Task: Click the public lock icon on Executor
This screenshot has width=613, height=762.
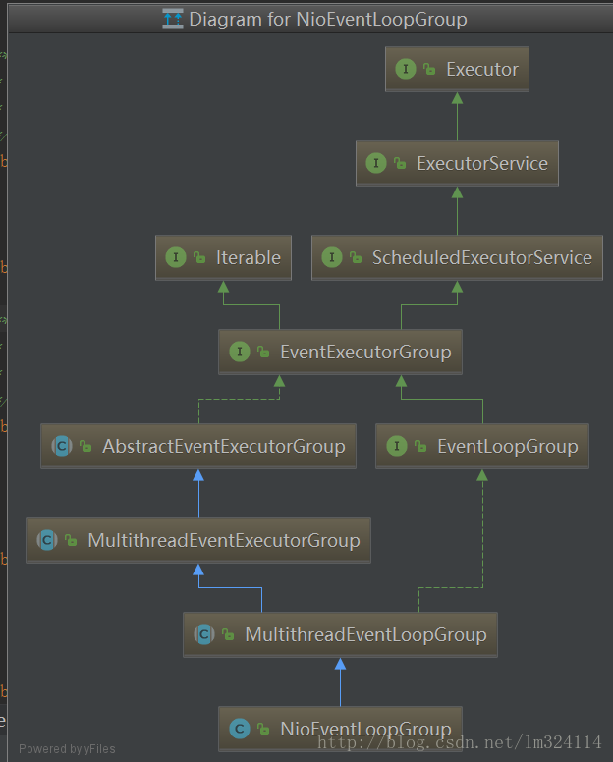Action: [429, 69]
